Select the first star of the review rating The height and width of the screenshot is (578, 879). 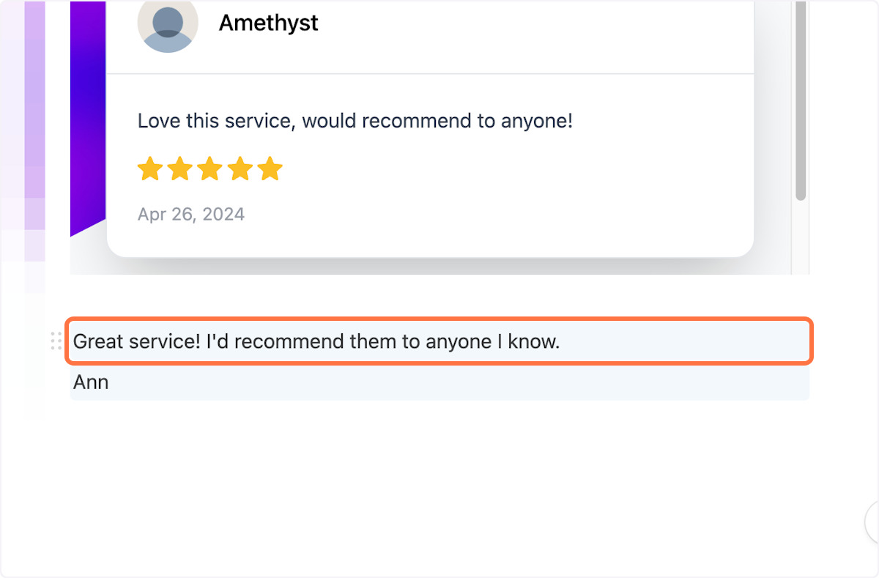coord(150,168)
